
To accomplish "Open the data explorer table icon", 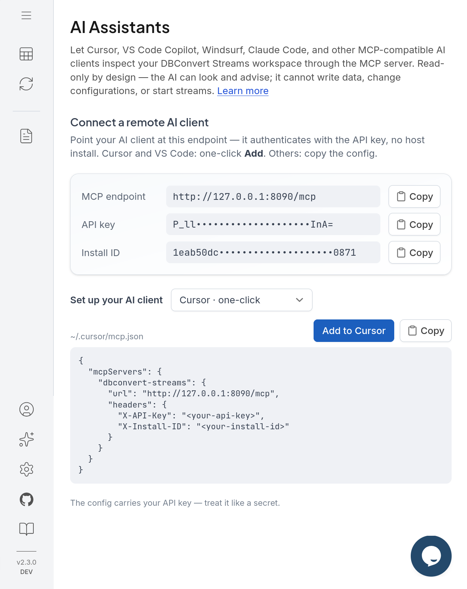I will [x=26, y=54].
